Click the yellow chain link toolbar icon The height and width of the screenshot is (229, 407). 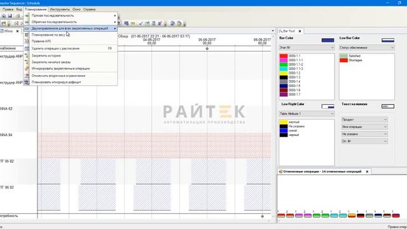point(133,24)
